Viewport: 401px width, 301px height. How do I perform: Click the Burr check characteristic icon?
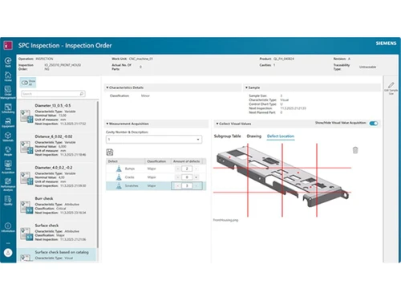click(26, 207)
